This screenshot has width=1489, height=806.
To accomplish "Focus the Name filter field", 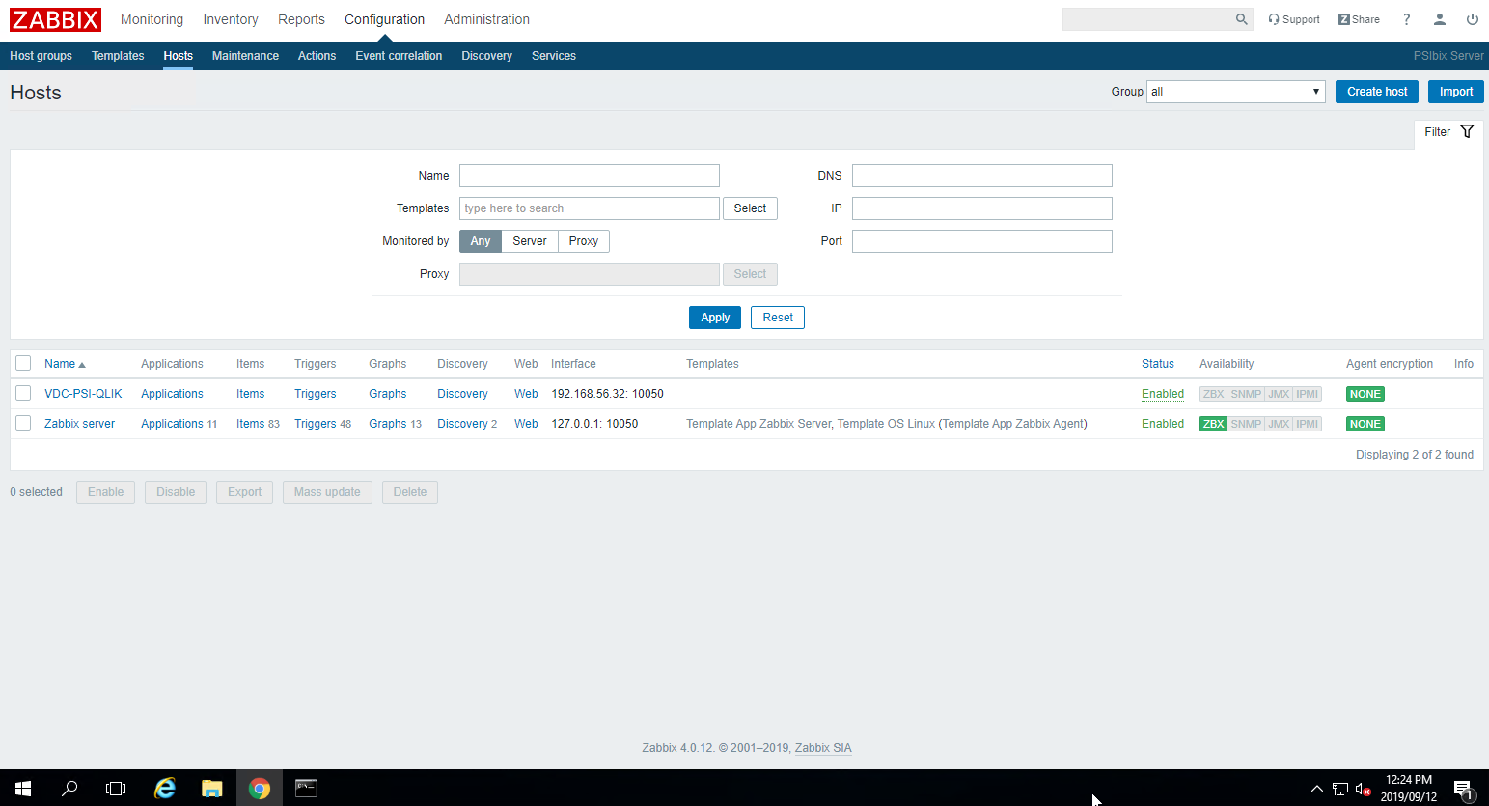I will tap(590, 176).
